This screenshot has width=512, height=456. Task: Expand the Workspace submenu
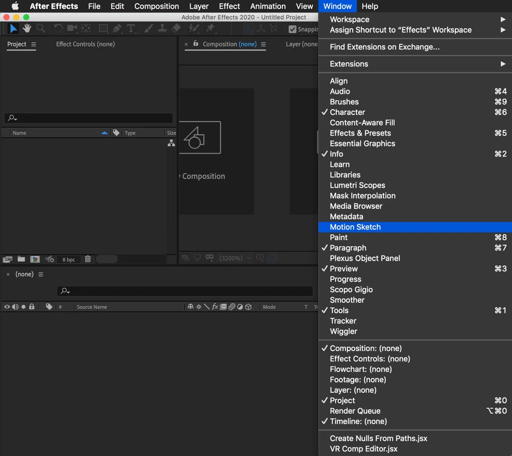[415, 20]
